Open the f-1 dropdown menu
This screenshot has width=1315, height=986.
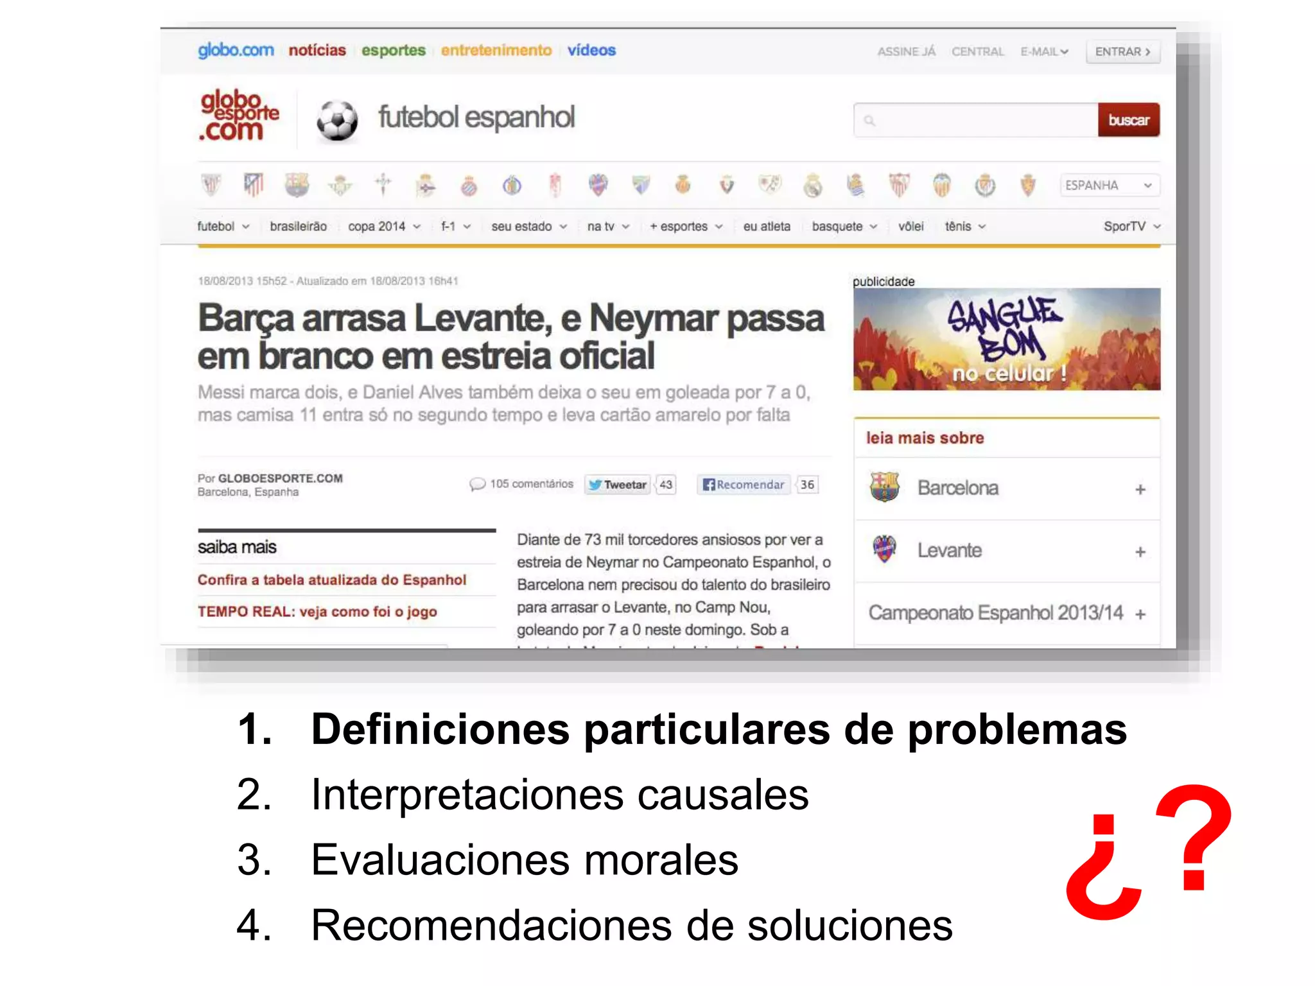pyautogui.click(x=456, y=226)
